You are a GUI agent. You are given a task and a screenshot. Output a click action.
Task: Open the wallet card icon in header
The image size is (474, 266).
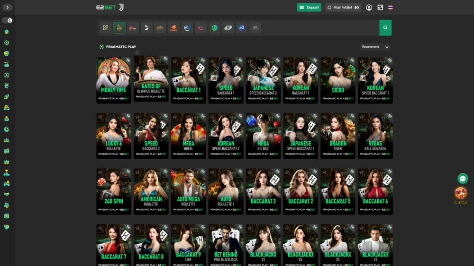pos(380,8)
